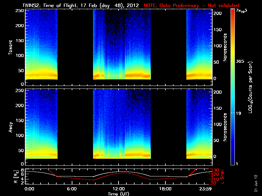Image resolution: width=262 pixels, height=196 pixels.
Task: Pick the yellow-green zone of the colorbar near 365
Action: click(x=233, y=61)
